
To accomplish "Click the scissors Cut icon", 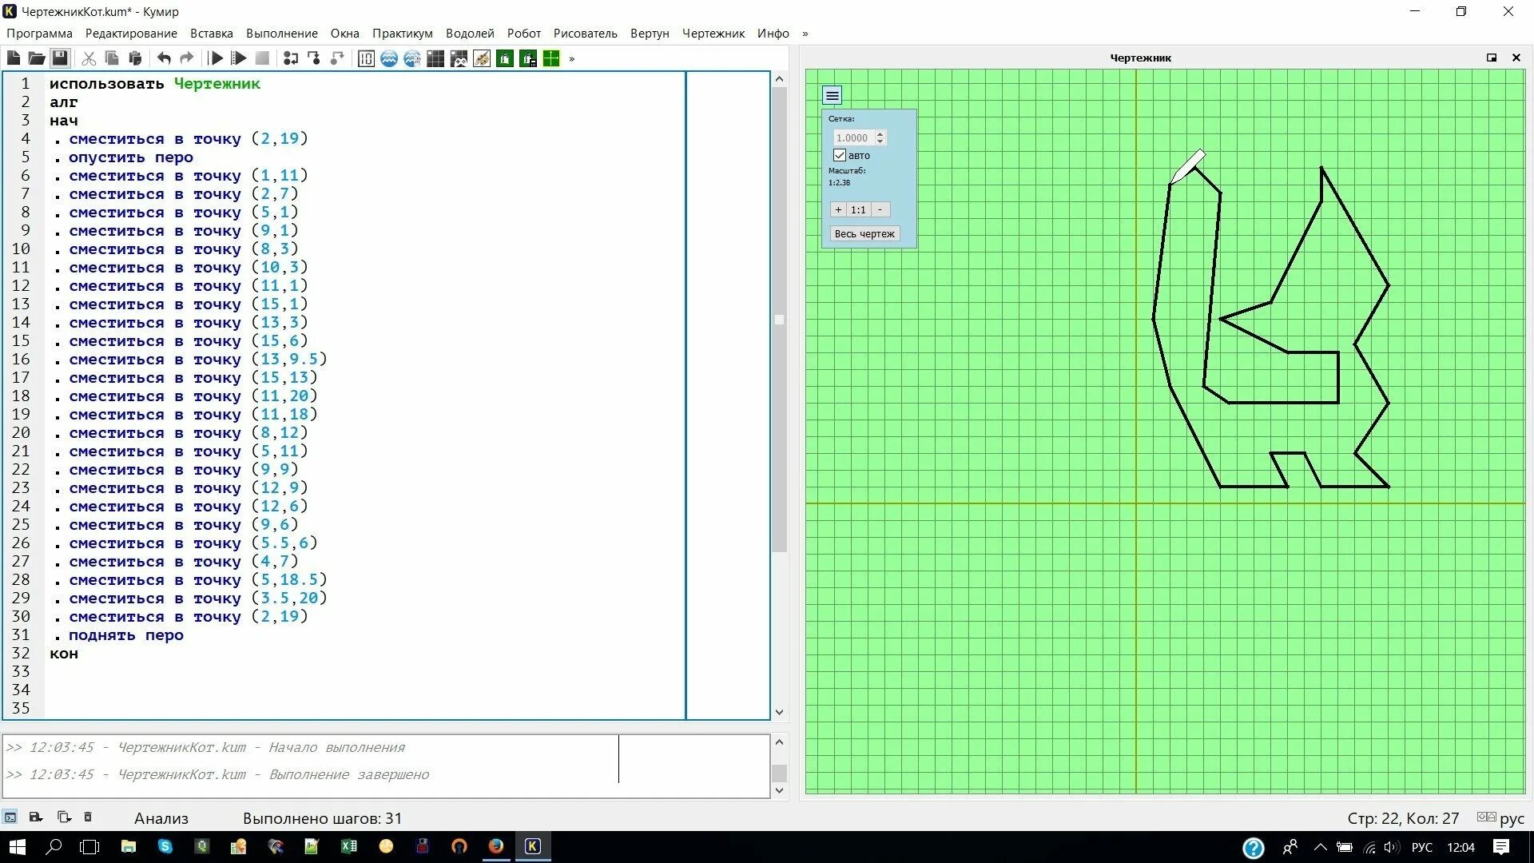I will pyautogui.click(x=89, y=58).
